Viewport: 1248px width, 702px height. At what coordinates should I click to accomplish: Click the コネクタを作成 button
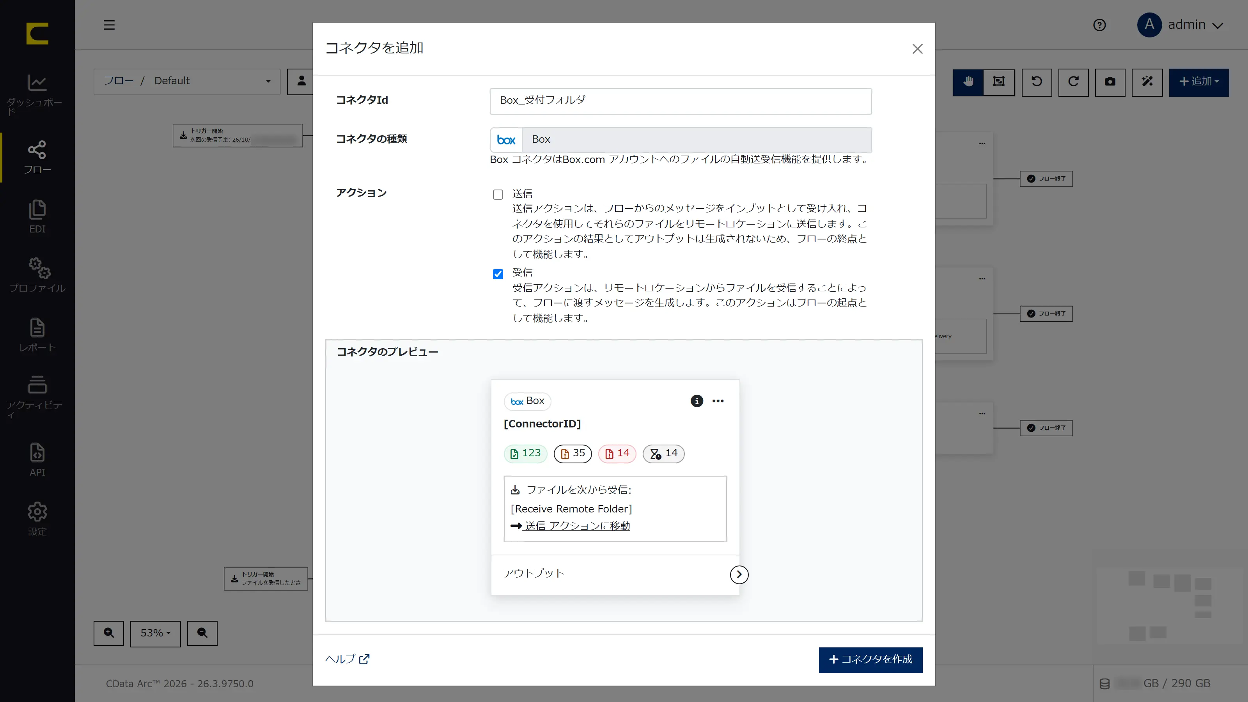870,659
